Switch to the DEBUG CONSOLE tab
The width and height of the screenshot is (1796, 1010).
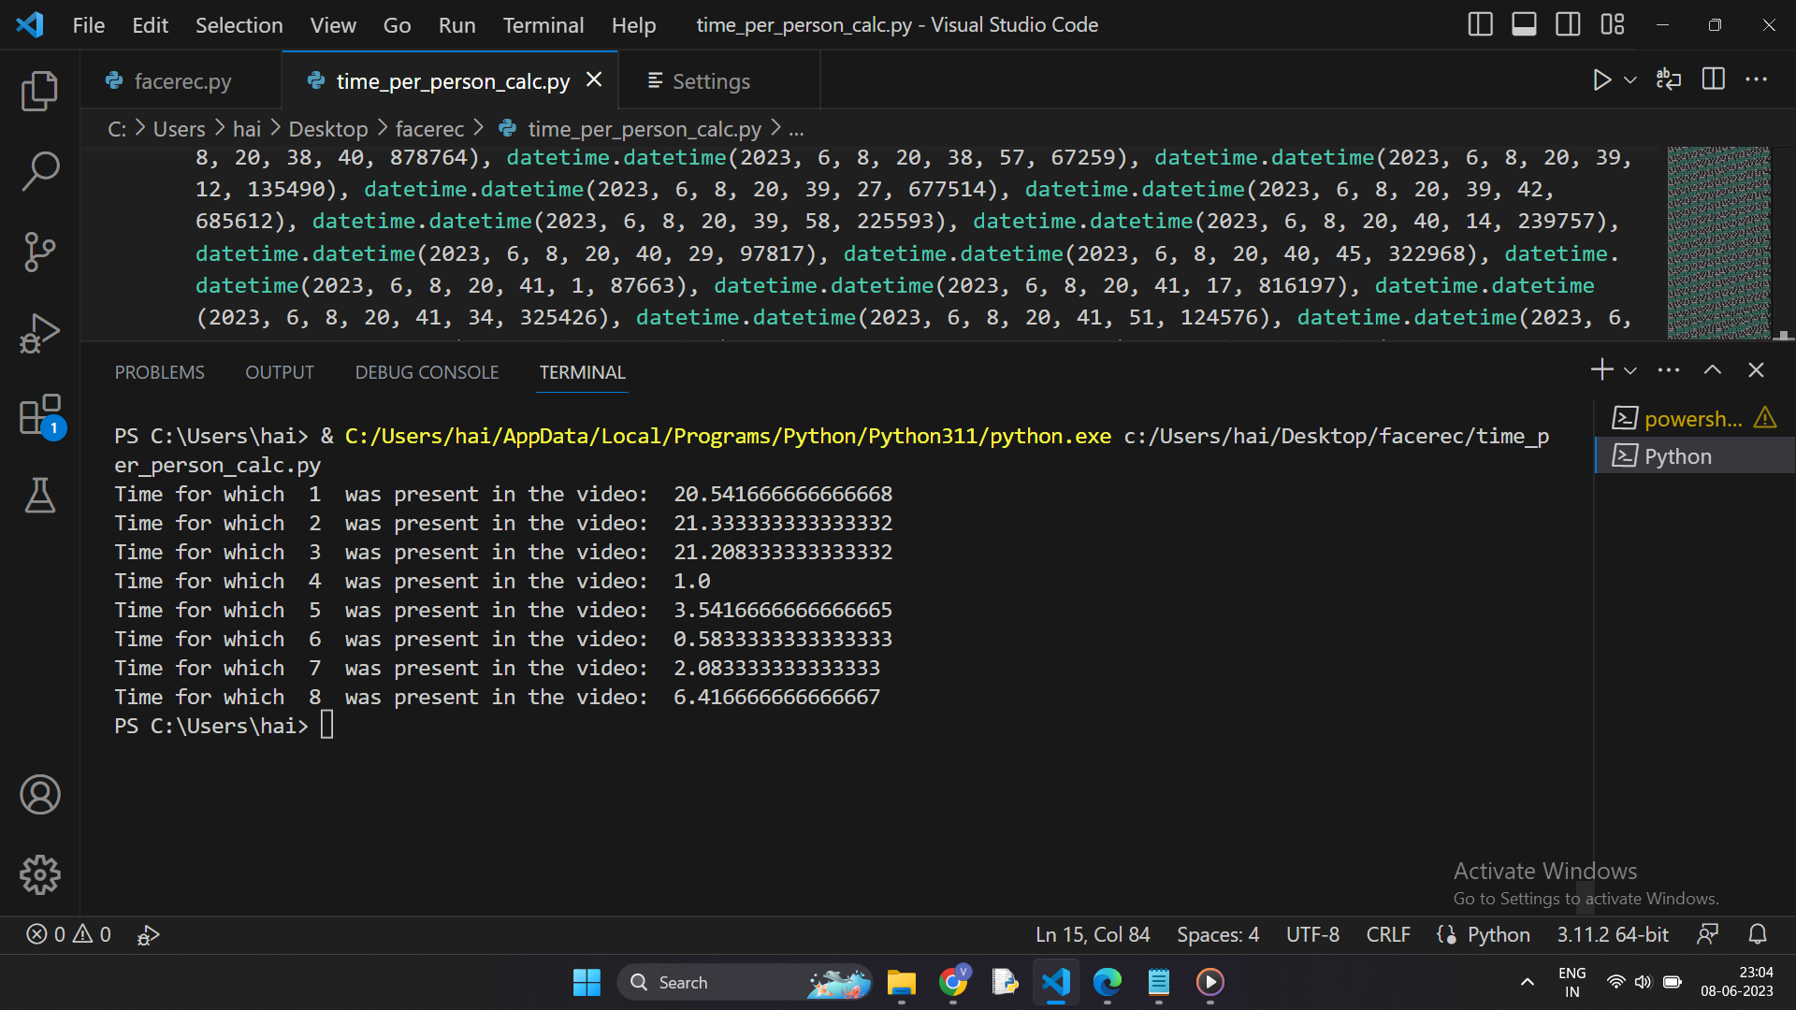(x=427, y=372)
